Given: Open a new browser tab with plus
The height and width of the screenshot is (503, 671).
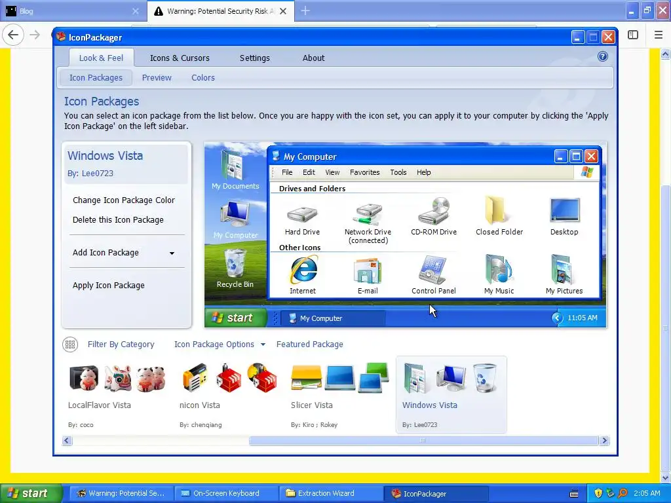Looking at the screenshot, I should coord(305,11).
